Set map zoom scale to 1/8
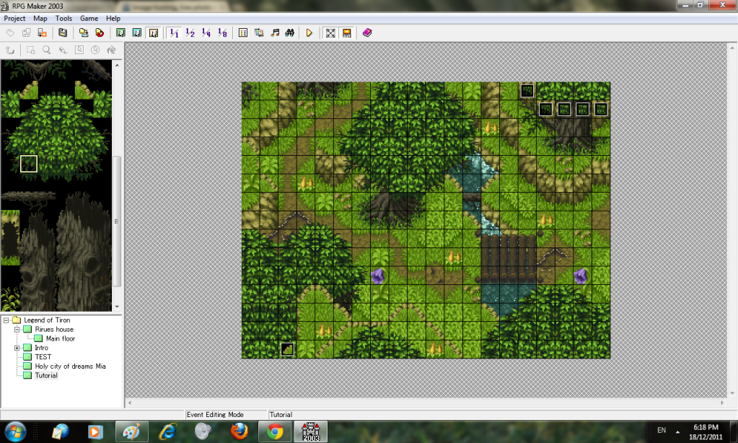 click(x=223, y=32)
